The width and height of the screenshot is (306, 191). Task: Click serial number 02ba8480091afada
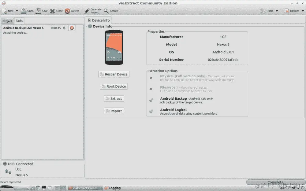click(x=223, y=60)
